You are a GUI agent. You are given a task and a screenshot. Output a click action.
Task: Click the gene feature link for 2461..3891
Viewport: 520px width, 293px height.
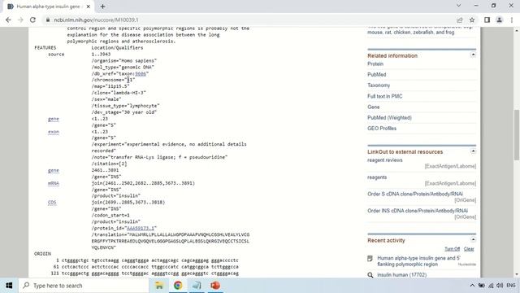(x=54, y=170)
